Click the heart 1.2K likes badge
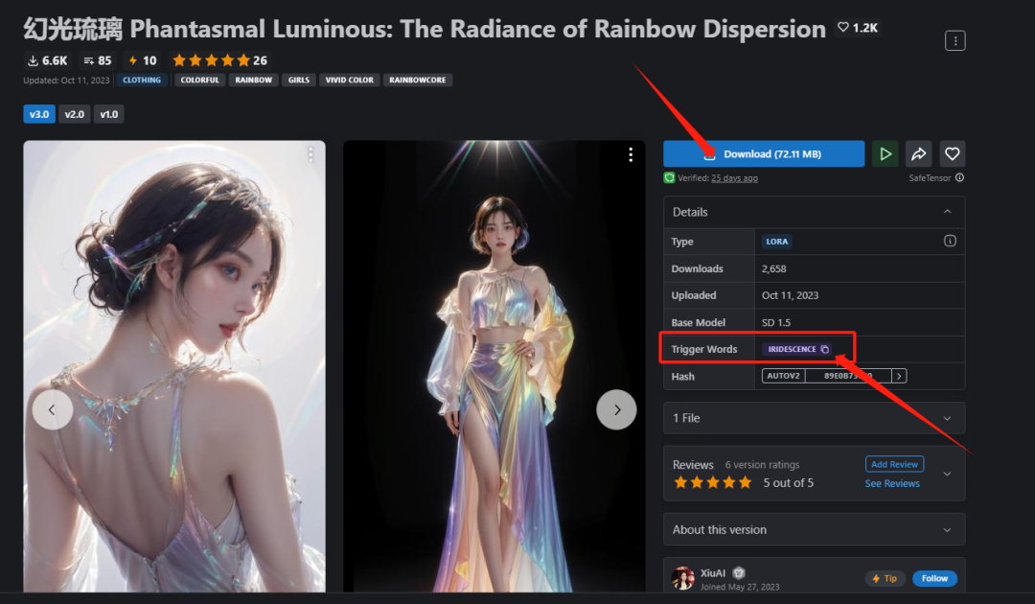The height and width of the screenshot is (604, 1035). 858,28
